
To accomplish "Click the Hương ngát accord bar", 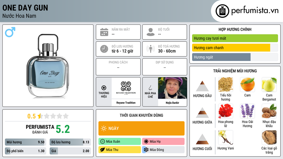I will 235,57.
